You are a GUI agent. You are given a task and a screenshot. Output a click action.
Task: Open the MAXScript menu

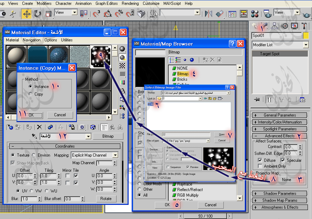[172, 3]
